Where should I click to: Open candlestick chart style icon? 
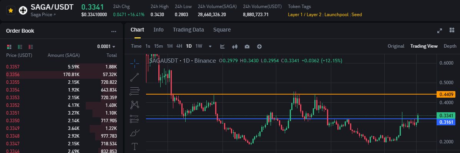point(235,47)
